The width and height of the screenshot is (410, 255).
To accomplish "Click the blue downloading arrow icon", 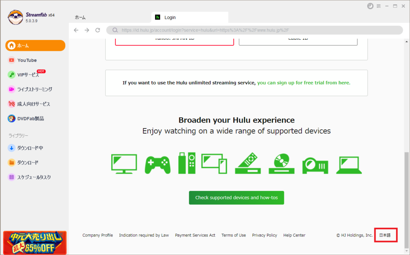I will tap(11, 148).
